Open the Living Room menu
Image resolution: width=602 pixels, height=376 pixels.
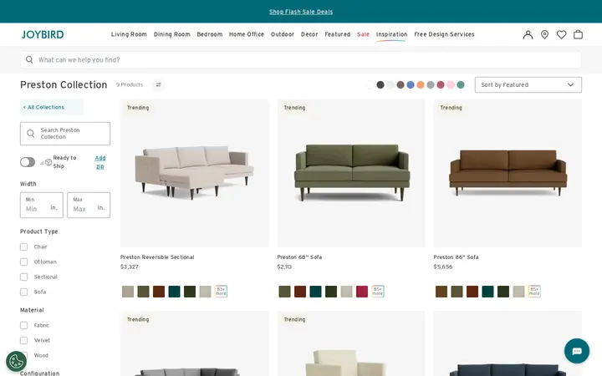click(x=129, y=34)
